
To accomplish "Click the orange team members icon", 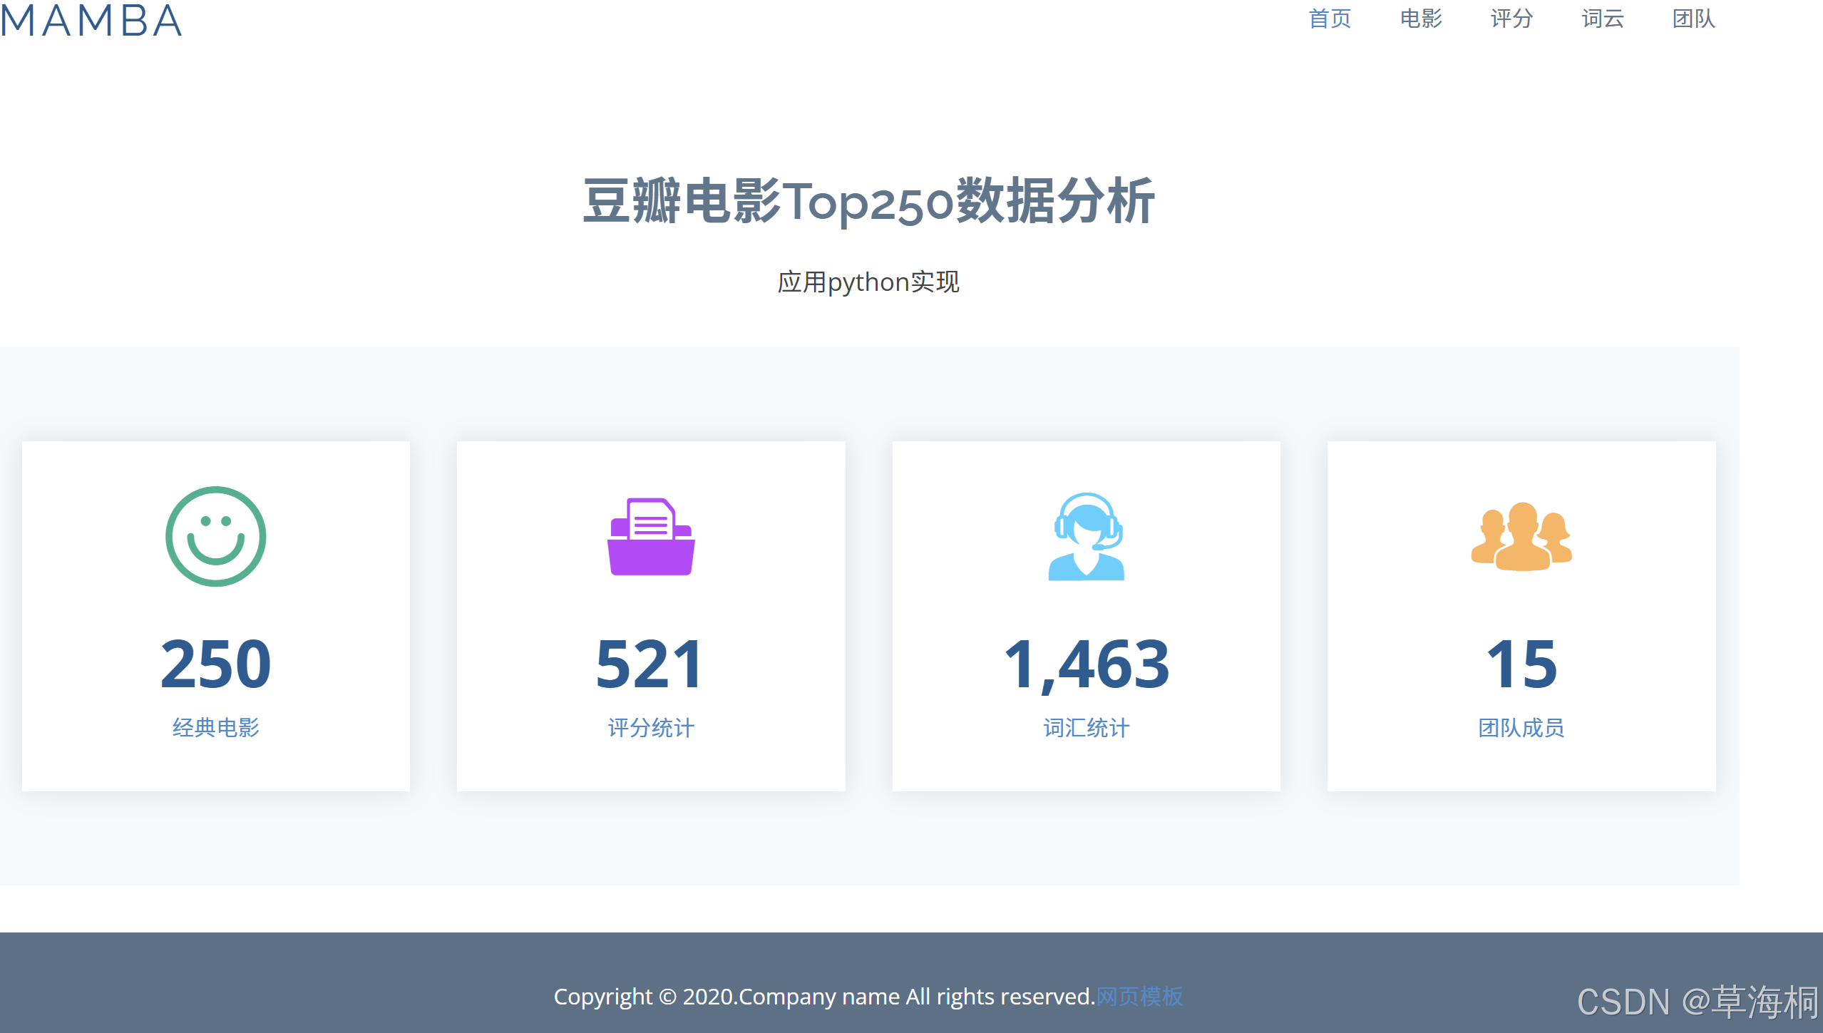I will pyautogui.click(x=1521, y=536).
